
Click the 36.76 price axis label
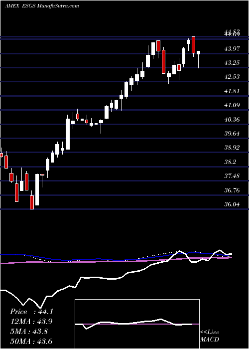232,190
